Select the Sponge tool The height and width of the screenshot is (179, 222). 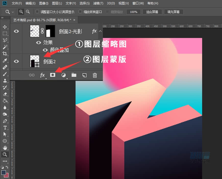click(x=5, y=114)
